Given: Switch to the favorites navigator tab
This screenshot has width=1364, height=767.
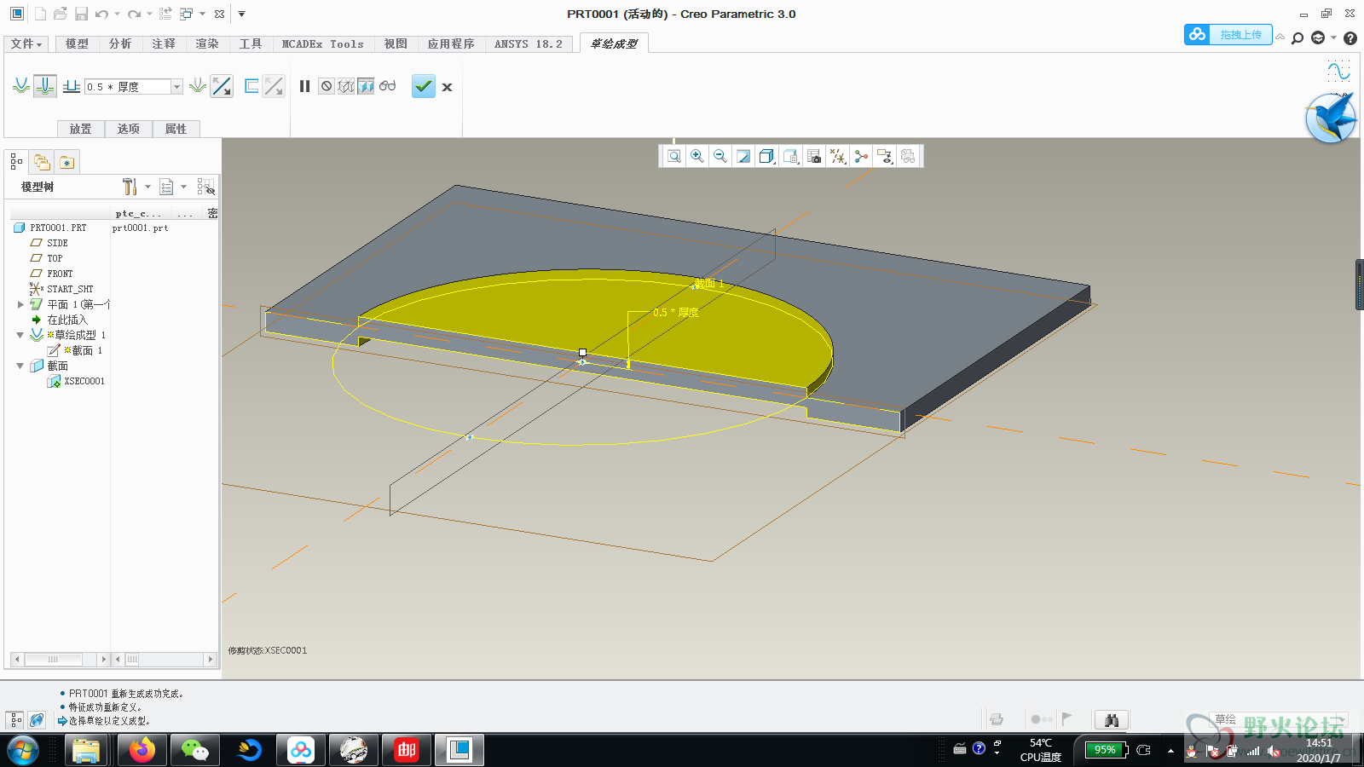Looking at the screenshot, I should point(66,162).
